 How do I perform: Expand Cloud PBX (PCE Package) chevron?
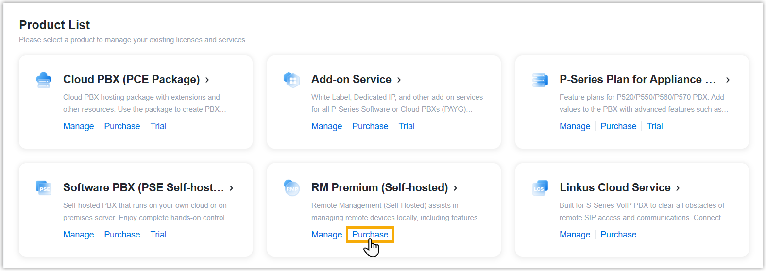coord(207,80)
